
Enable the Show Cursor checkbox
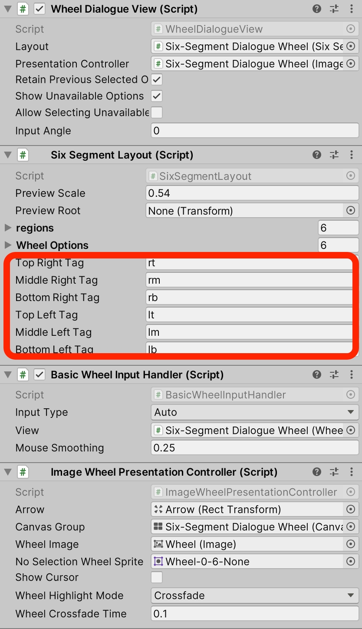coord(157,577)
